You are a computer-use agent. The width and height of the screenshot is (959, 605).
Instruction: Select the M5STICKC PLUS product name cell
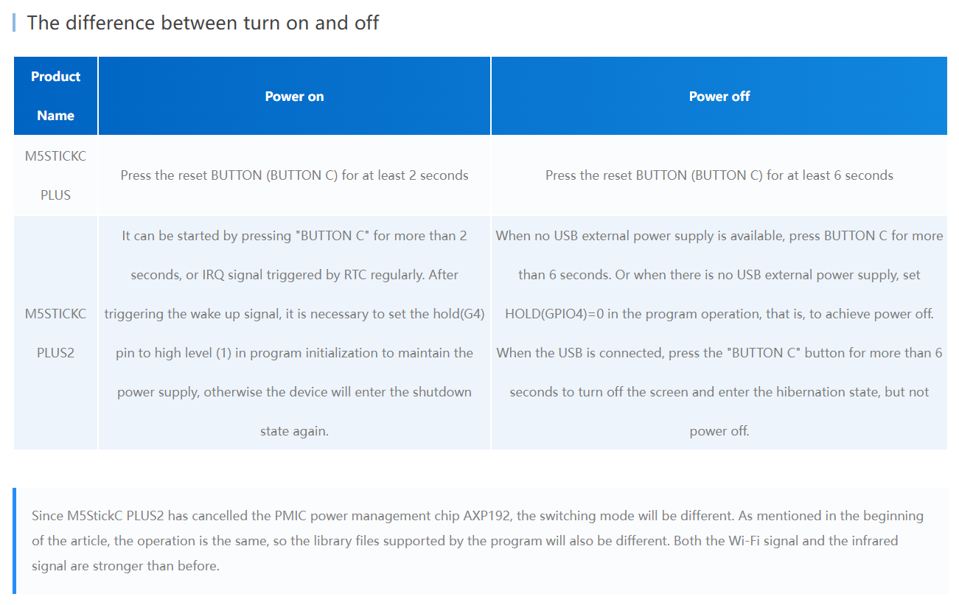click(55, 175)
